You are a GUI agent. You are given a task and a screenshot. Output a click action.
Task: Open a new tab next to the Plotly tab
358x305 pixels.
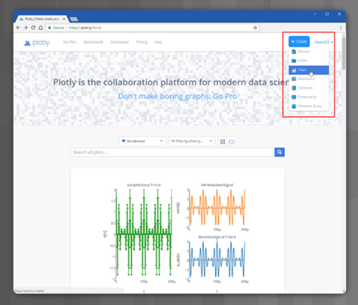click(x=74, y=19)
